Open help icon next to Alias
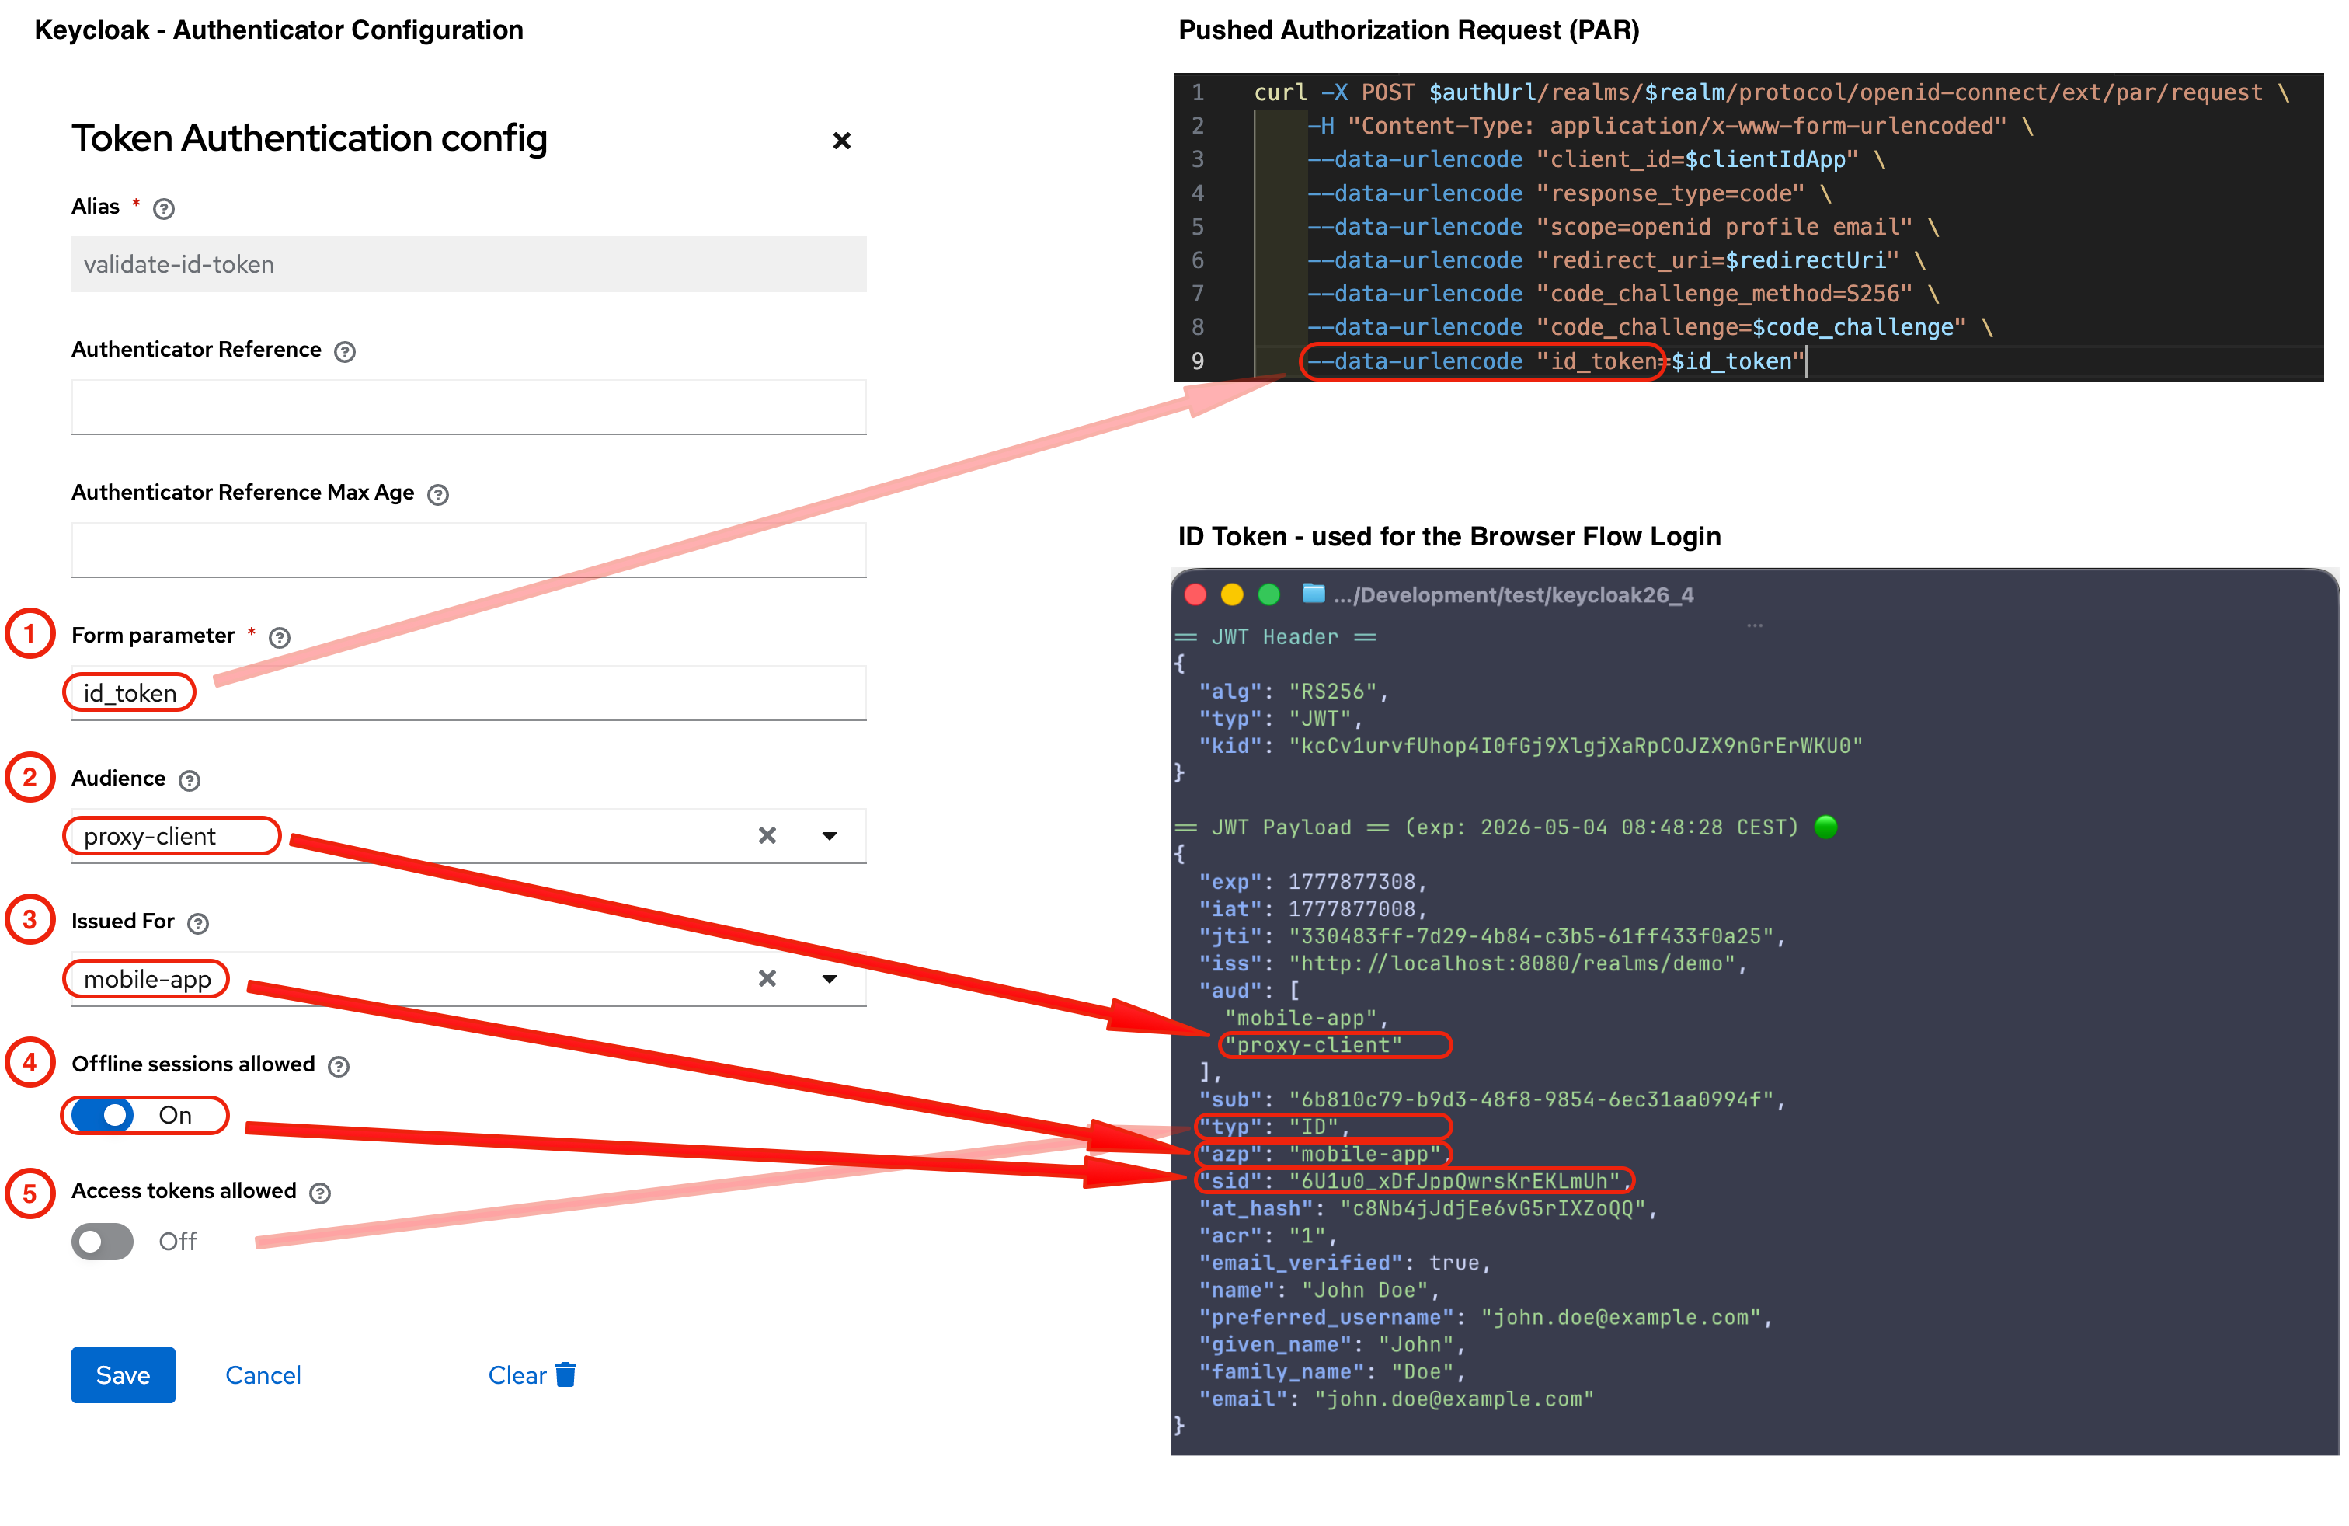This screenshot has height=1526, width=2349. pyautogui.click(x=164, y=208)
